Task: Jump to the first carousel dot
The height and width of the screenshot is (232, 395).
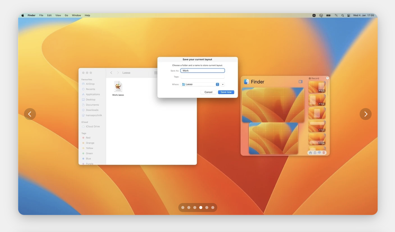Action: pyautogui.click(x=183, y=208)
